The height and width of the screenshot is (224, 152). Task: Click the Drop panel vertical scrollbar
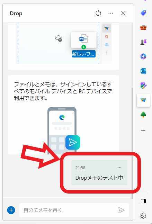pos(132,143)
